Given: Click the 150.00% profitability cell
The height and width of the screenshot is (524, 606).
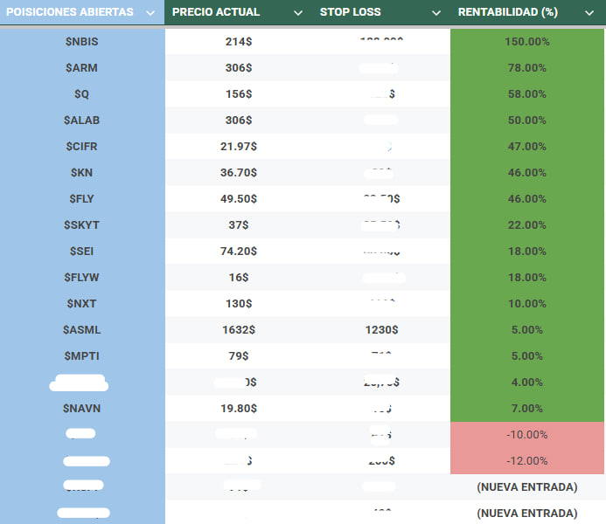Looking at the screenshot, I should [527, 42].
